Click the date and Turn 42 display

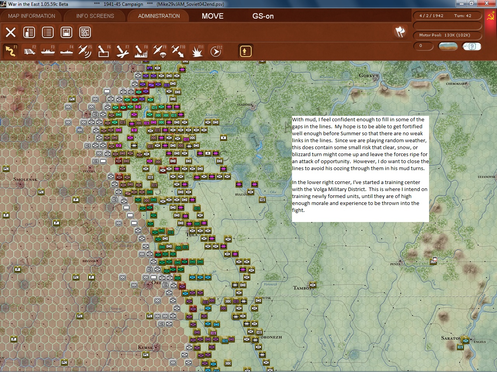point(448,16)
